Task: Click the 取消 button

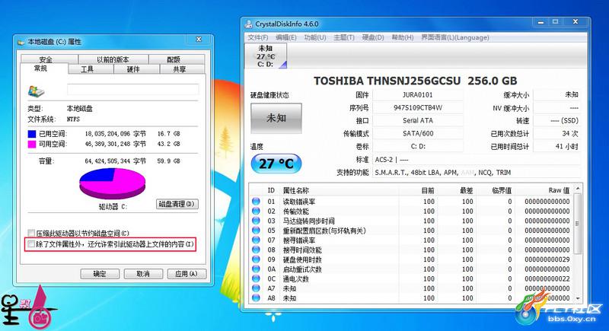Action: coord(143,274)
